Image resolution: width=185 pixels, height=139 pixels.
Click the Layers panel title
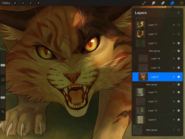pos(141,13)
